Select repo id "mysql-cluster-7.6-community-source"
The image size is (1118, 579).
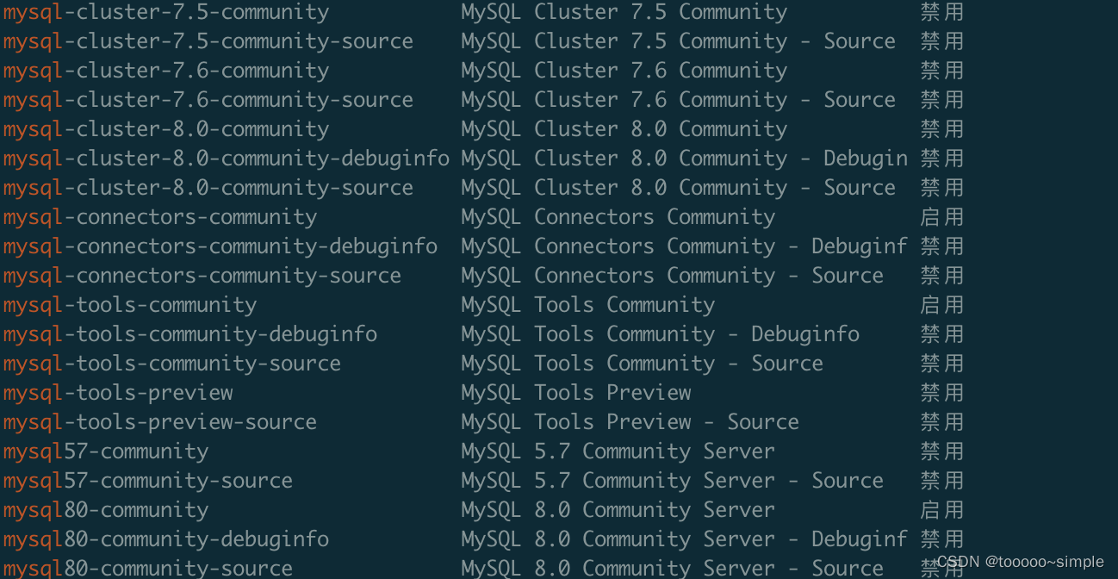[208, 100]
